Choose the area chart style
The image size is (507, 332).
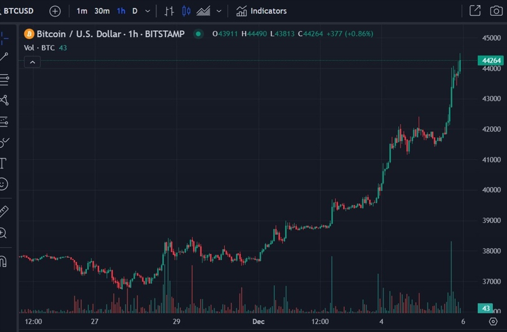203,11
